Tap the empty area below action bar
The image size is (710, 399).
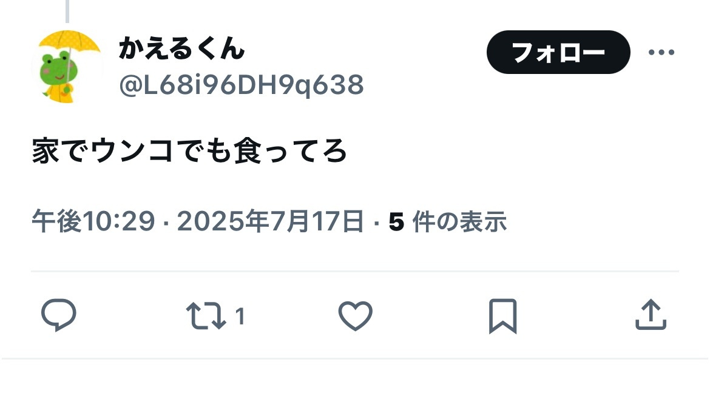(x=355, y=379)
